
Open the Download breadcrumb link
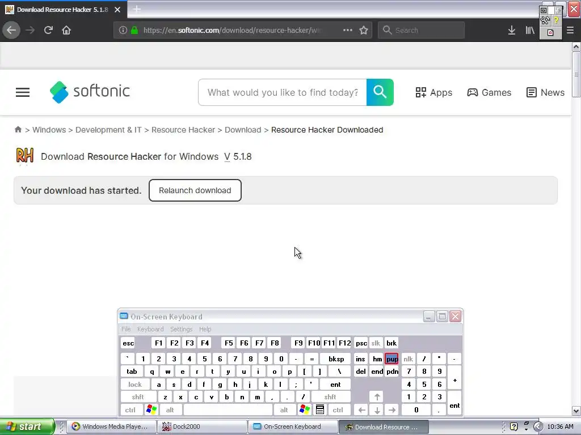[243, 130]
